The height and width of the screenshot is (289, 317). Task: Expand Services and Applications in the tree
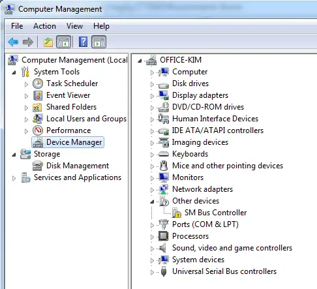(14, 178)
